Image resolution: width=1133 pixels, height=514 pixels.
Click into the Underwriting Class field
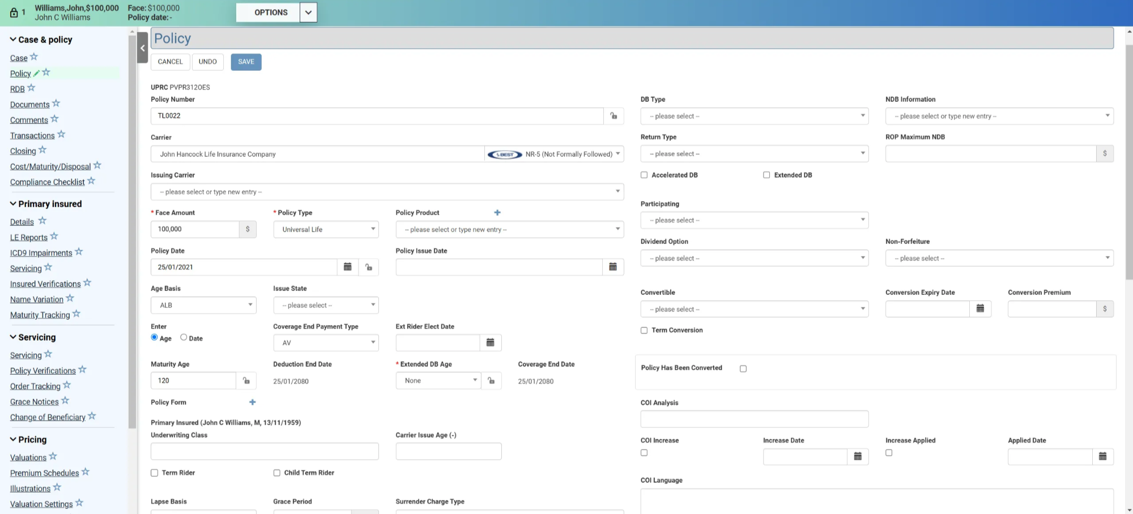265,451
